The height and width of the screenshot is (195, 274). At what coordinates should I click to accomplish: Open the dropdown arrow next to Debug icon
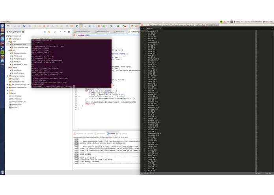click(114, 26)
